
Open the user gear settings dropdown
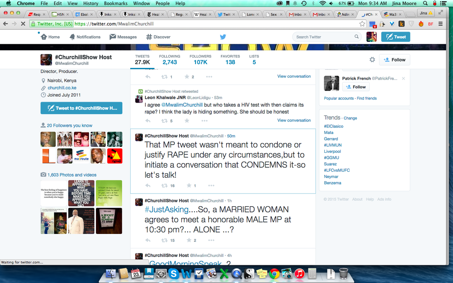[372, 60]
